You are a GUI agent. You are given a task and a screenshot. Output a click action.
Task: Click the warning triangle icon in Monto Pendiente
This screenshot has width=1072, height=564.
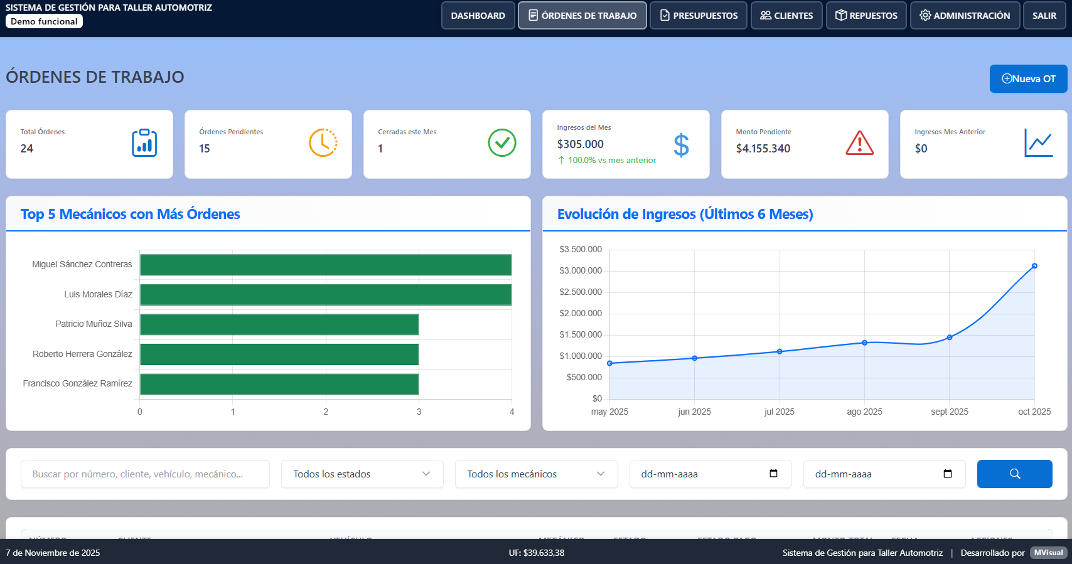pos(860,143)
